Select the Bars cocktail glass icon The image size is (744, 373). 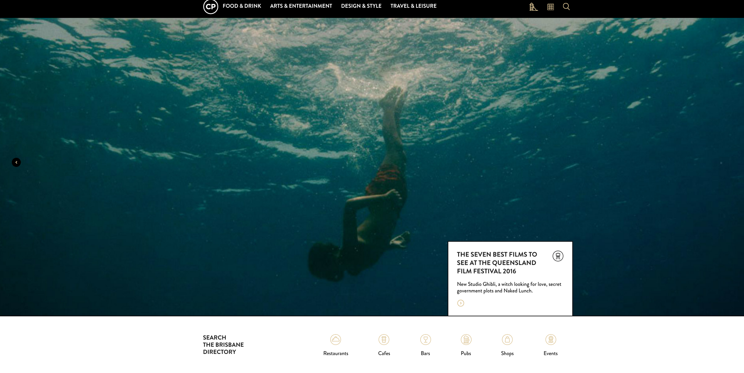pyautogui.click(x=425, y=339)
